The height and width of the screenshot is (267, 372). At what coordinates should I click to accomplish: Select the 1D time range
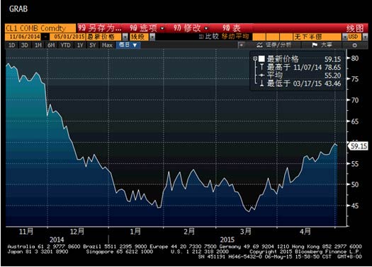[12, 45]
